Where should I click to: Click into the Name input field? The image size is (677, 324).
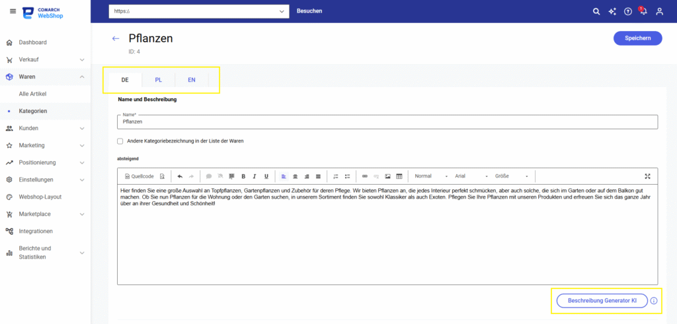387,122
